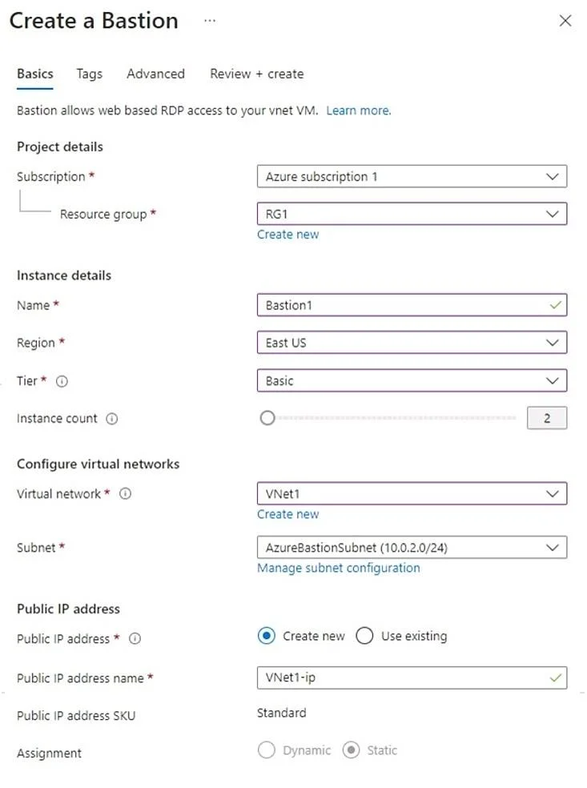Viewport: 587px width, 788px height.
Task: Click the Tier info icon
Action: pyautogui.click(x=62, y=381)
